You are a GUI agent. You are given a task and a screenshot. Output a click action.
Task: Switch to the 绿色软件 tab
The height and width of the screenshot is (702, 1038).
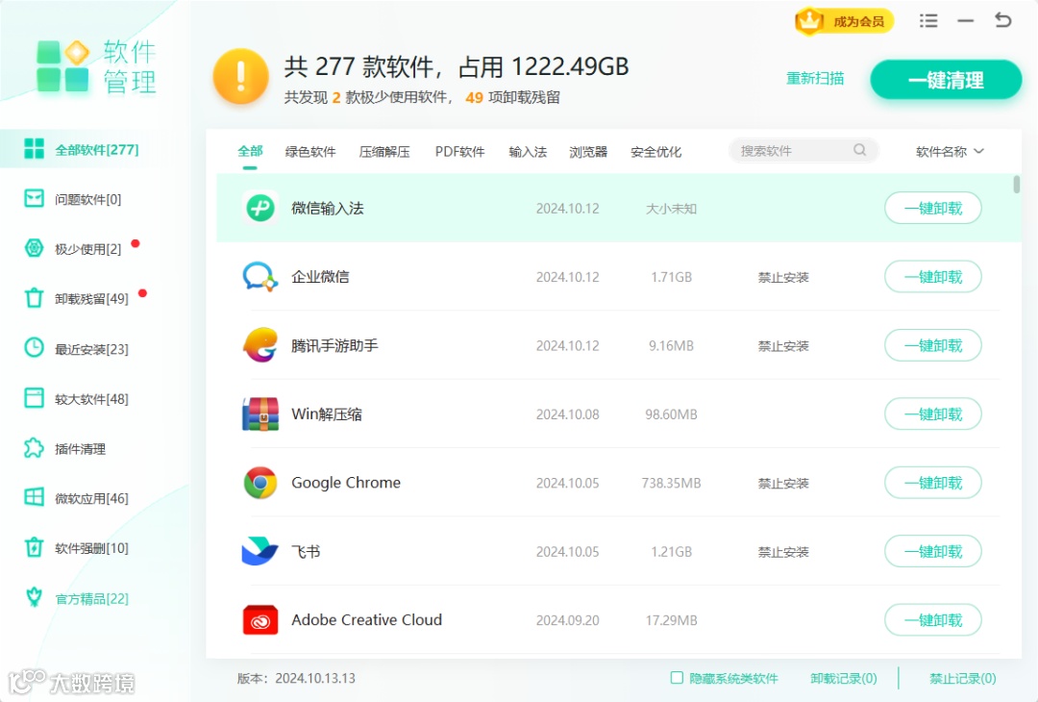click(310, 152)
